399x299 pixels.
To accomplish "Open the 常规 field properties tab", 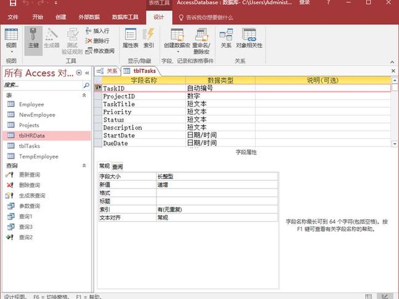I will [x=104, y=166].
